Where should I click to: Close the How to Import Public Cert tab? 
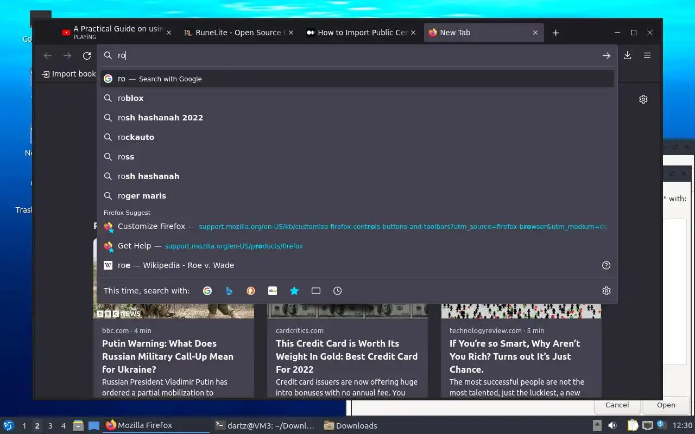[x=413, y=33]
